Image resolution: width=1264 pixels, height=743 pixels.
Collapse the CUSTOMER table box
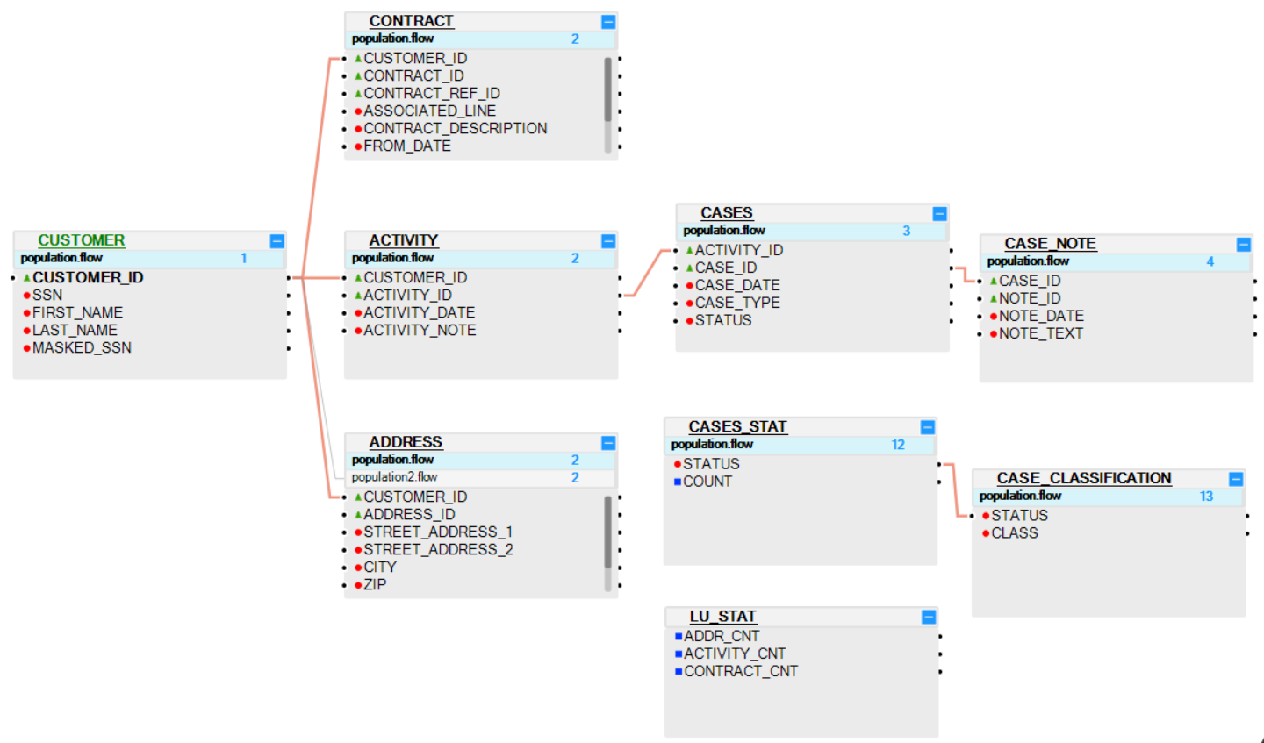pyautogui.click(x=276, y=241)
